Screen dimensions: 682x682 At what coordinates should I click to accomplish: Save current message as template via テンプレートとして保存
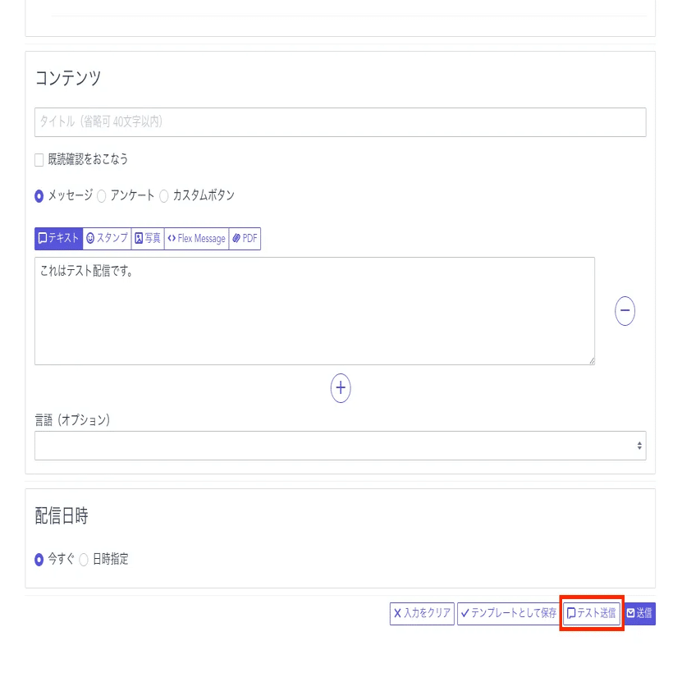[x=510, y=612]
